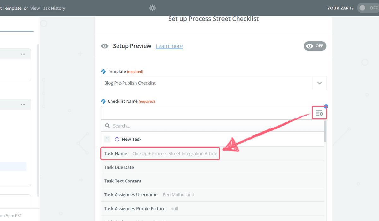
Task: Focus the Checklist Name text field
Action: click(x=205, y=113)
